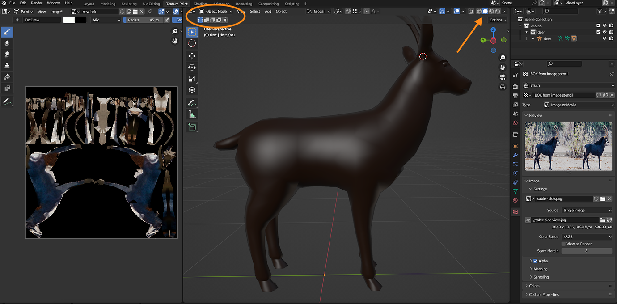Open the Material properties tab
617x304 pixels.
(515, 200)
